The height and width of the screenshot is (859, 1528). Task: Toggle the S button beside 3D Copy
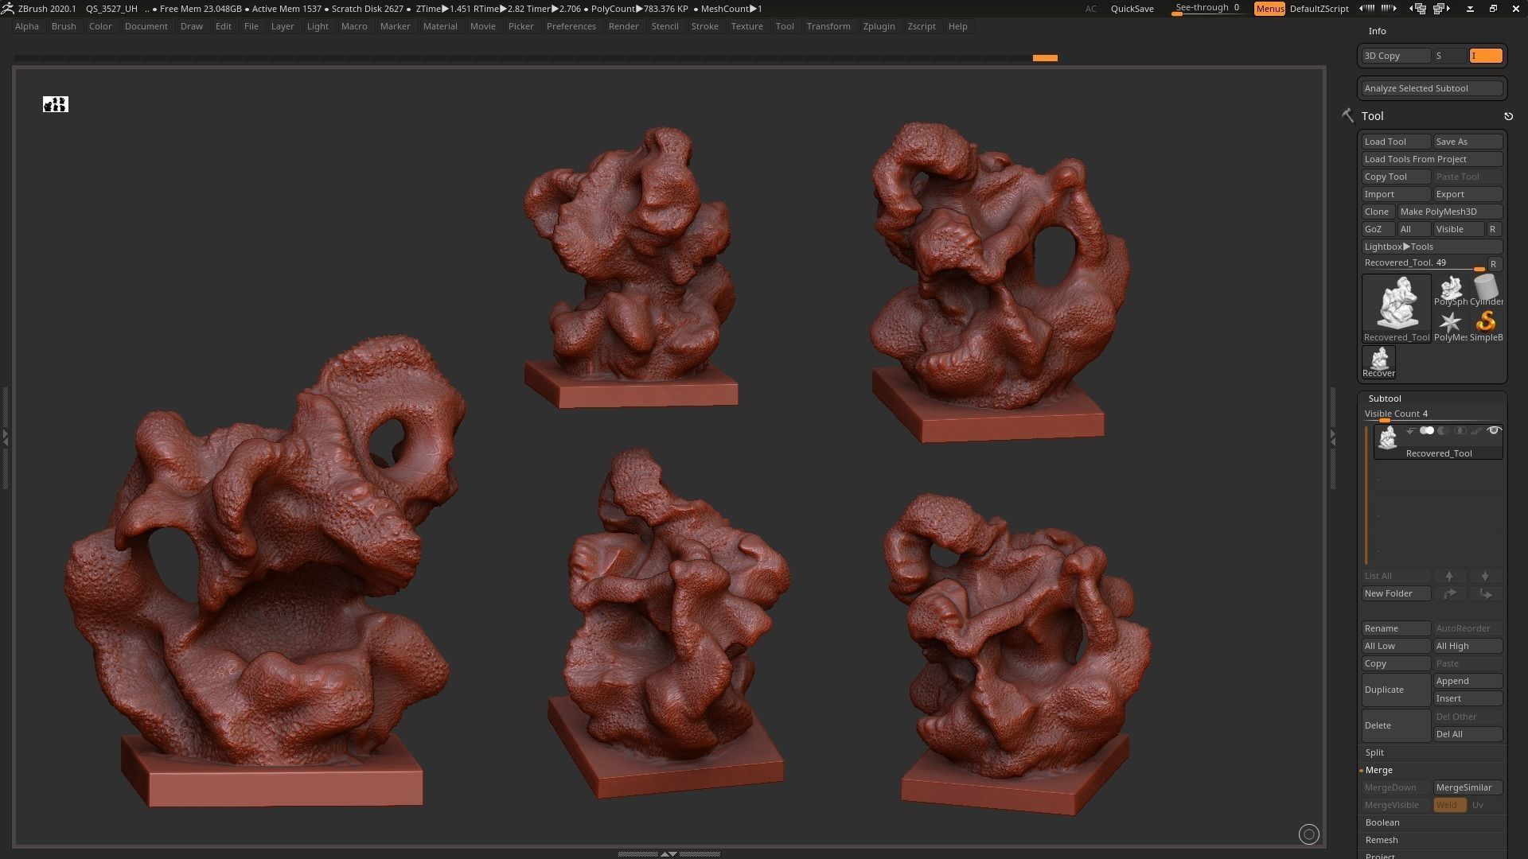(x=1450, y=56)
